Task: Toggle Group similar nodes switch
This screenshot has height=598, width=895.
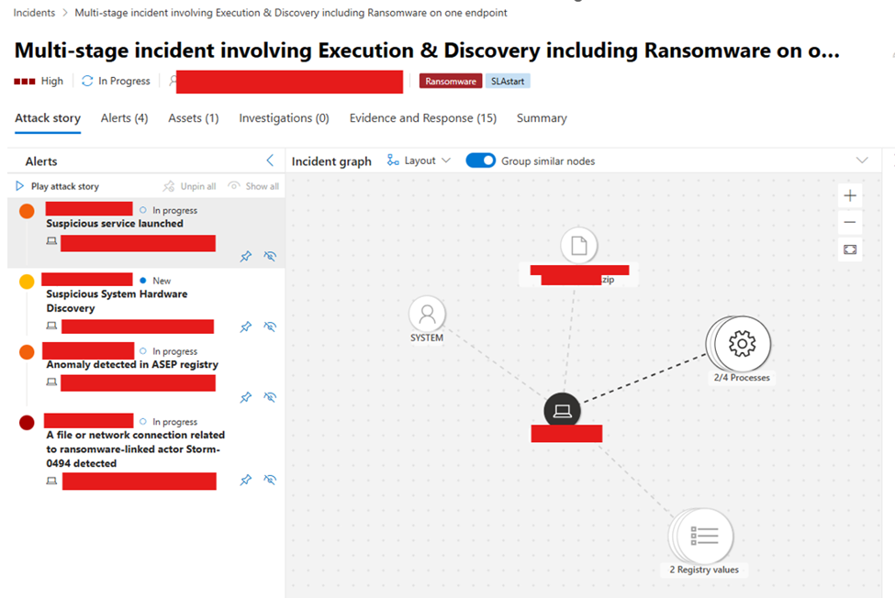Action: tap(481, 161)
